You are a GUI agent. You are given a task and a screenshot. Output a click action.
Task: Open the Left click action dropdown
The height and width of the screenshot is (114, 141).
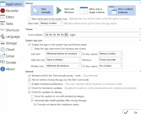[x=63, y=54]
